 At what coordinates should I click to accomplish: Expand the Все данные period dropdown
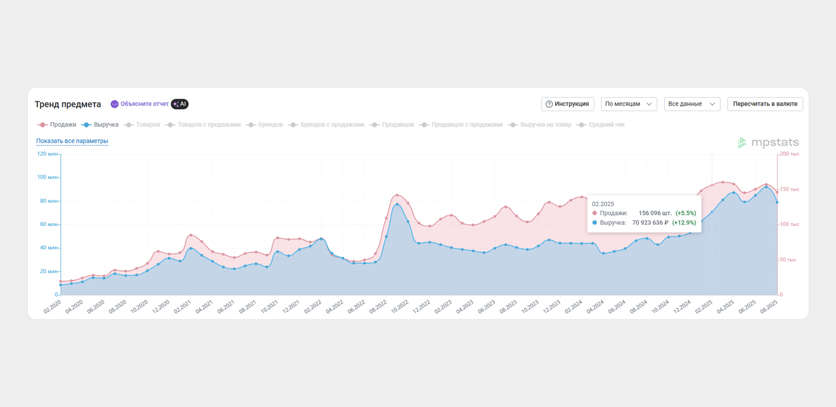692,104
